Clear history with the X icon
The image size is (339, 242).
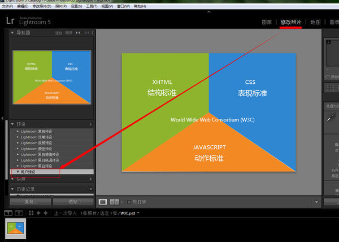click(x=91, y=189)
